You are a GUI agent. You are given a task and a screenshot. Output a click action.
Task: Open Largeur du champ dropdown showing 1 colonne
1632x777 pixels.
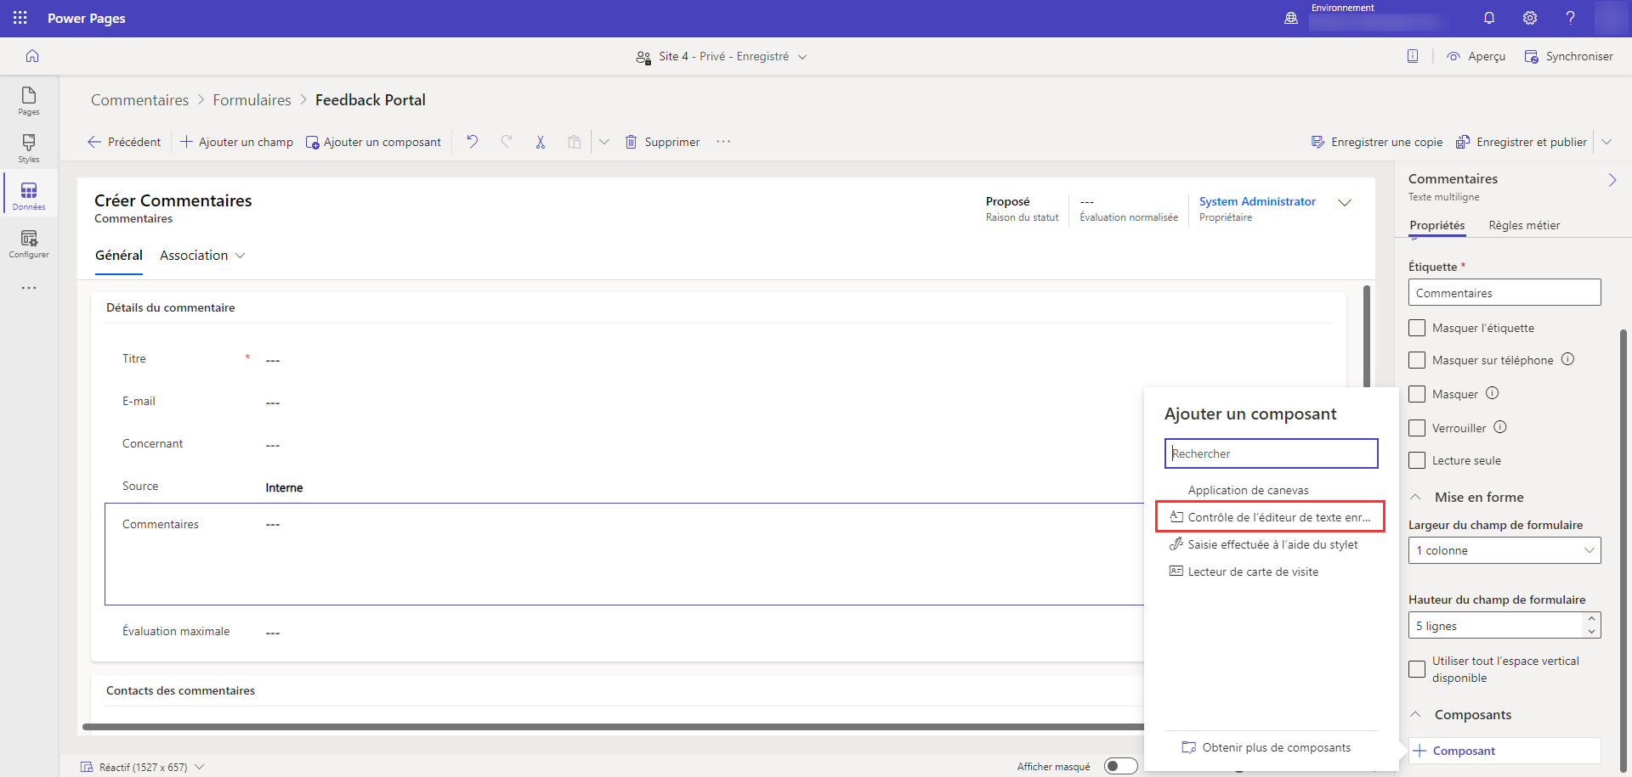(1504, 550)
